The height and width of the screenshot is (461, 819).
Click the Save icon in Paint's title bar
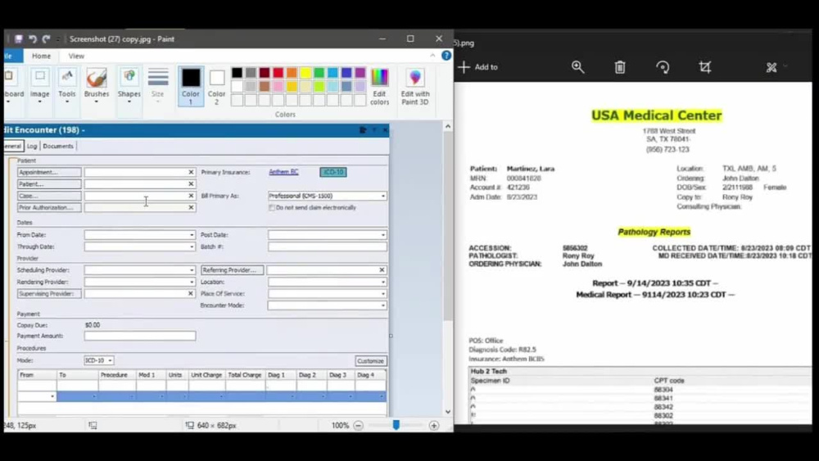(18, 39)
